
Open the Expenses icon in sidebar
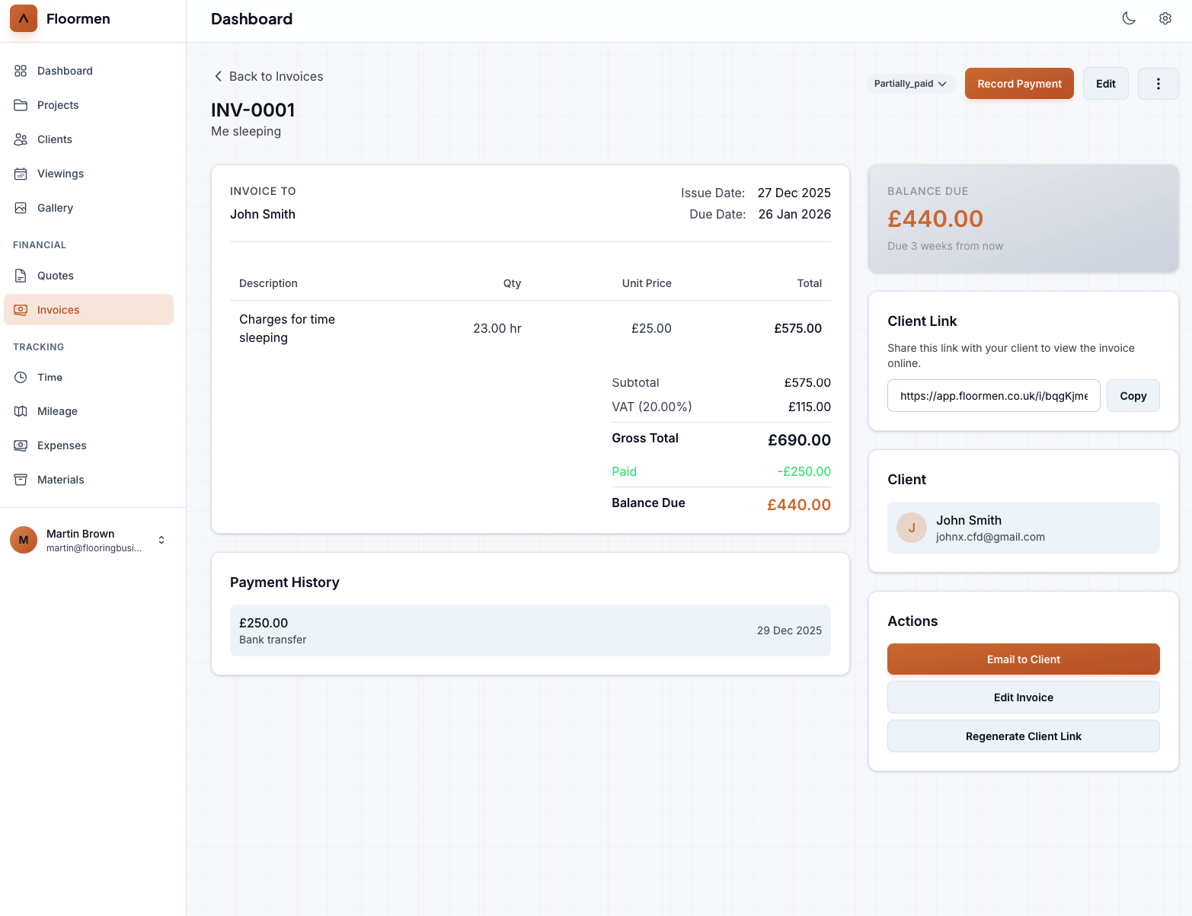click(21, 445)
